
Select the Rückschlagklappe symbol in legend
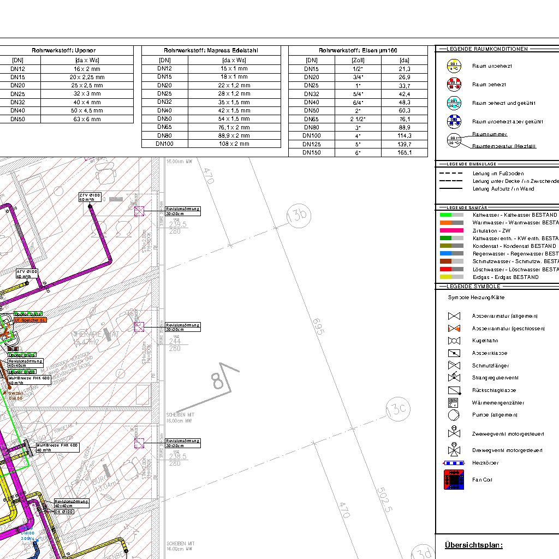pos(454,390)
